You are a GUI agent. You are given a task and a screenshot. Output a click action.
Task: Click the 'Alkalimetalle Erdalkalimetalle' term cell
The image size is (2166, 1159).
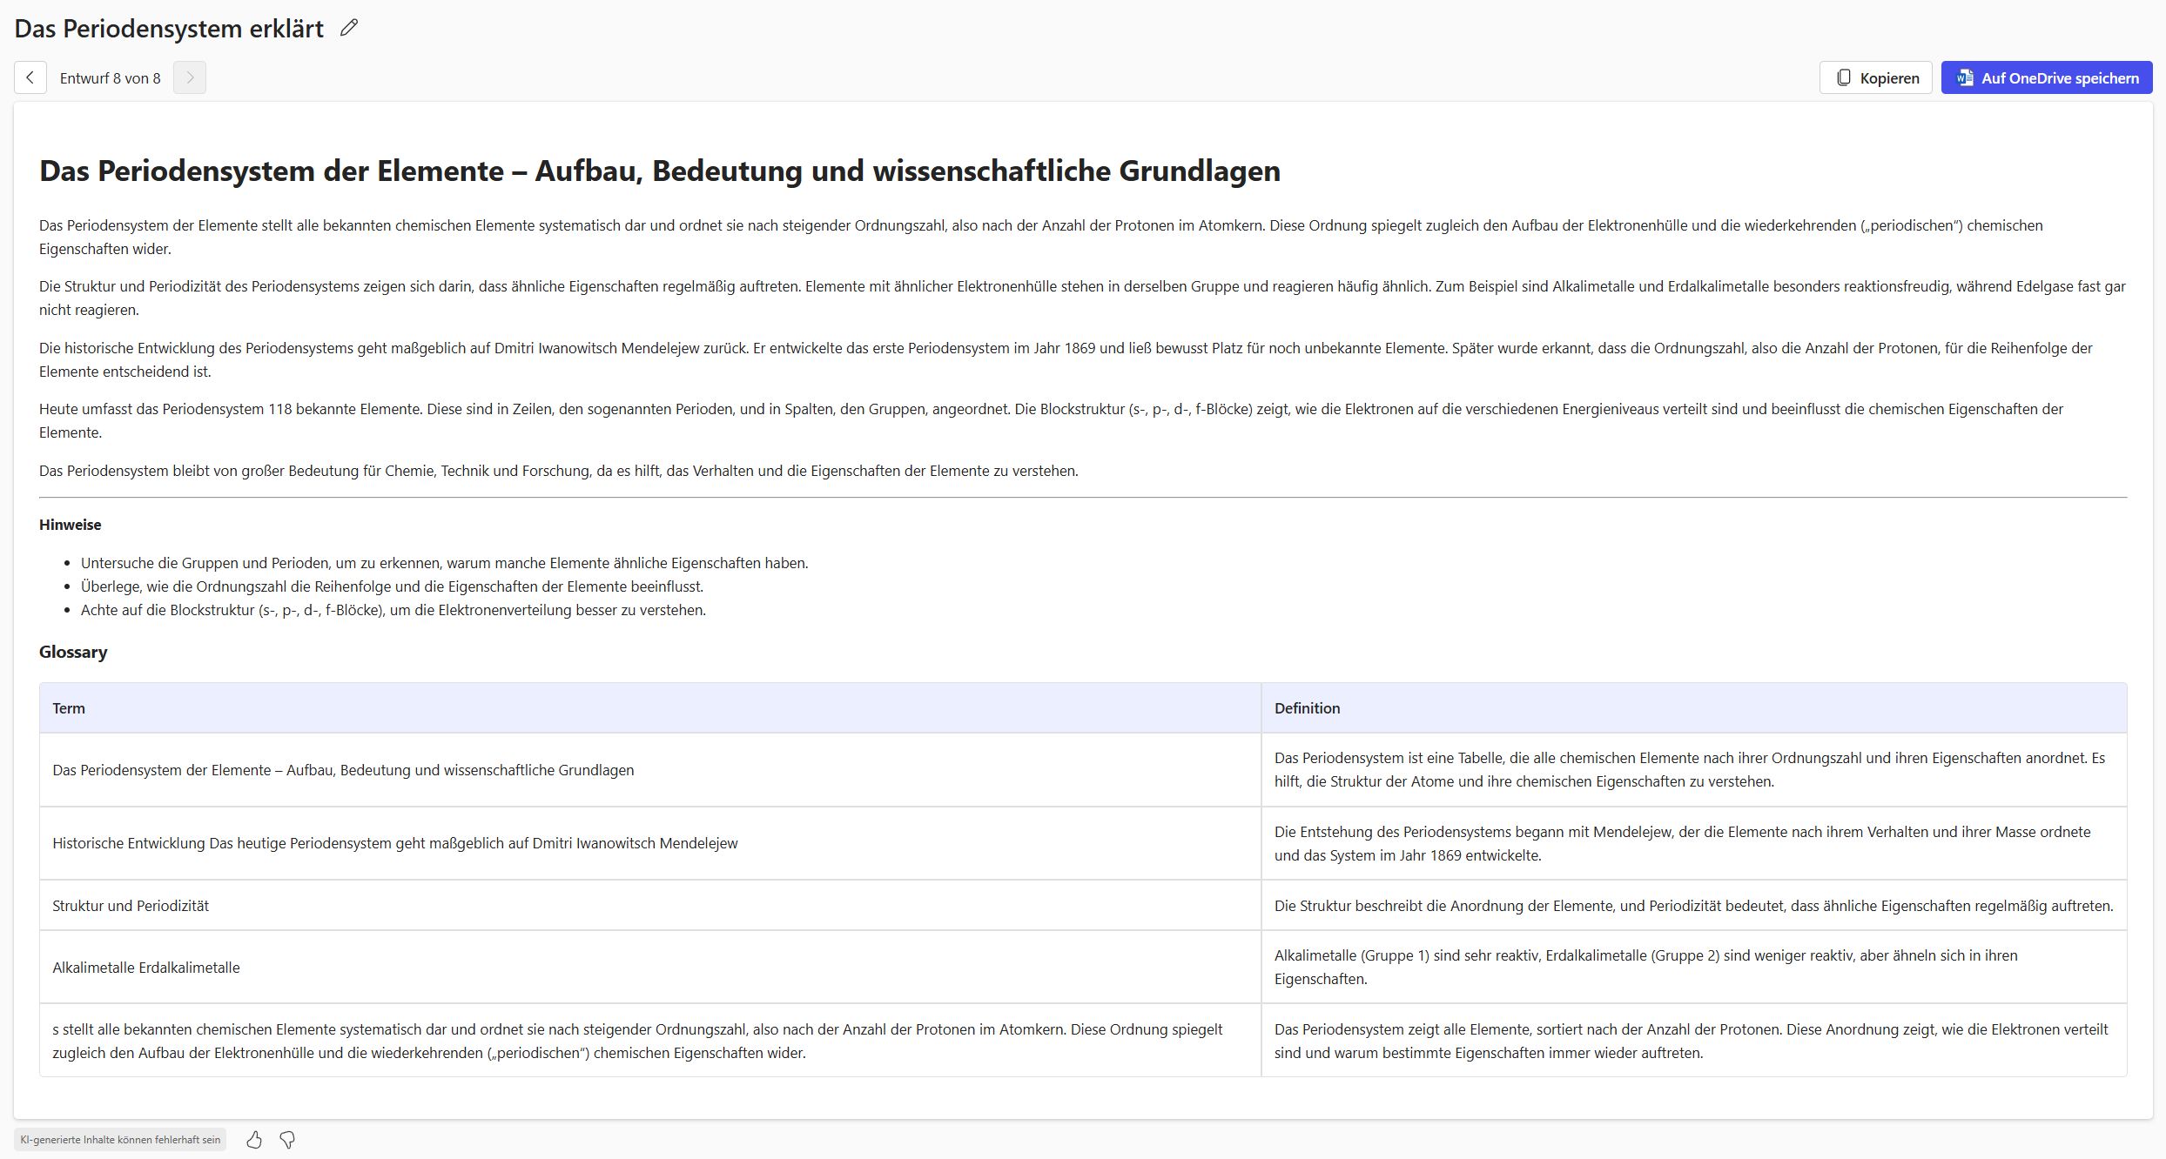point(145,968)
